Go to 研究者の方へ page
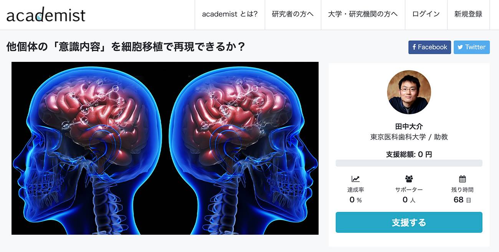Image resolution: width=499 pixels, height=252 pixels. coord(293,15)
